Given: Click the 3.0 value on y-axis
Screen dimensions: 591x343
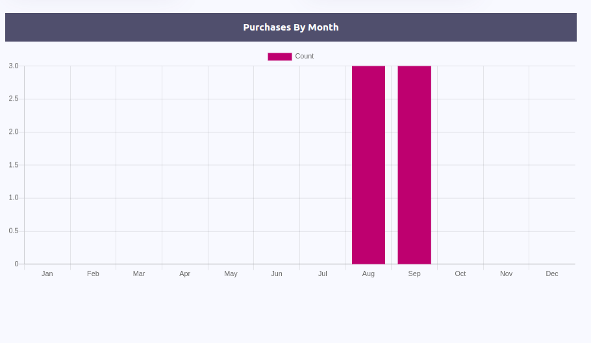Looking at the screenshot, I should (x=14, y=66).
